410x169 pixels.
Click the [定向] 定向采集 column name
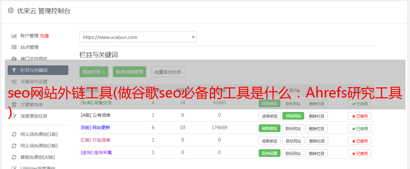pos(96,152)
